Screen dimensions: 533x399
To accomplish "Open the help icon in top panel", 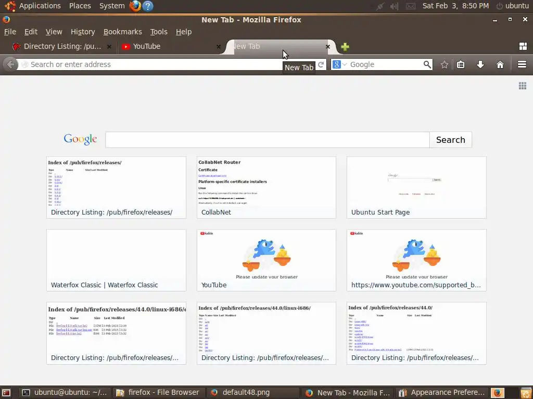I will point(148,6).
